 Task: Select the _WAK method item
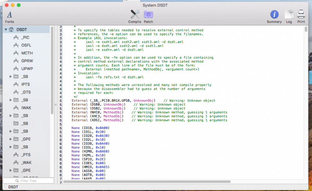click(27, 162)
